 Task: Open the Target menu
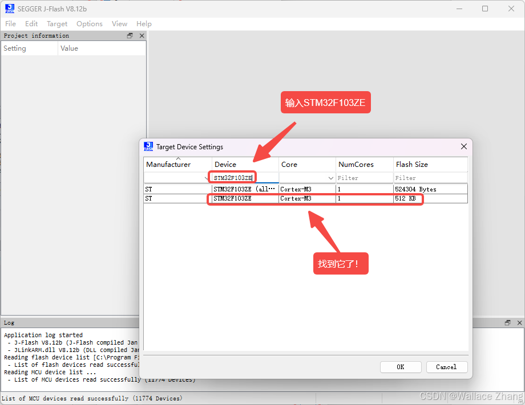(57, 24)
